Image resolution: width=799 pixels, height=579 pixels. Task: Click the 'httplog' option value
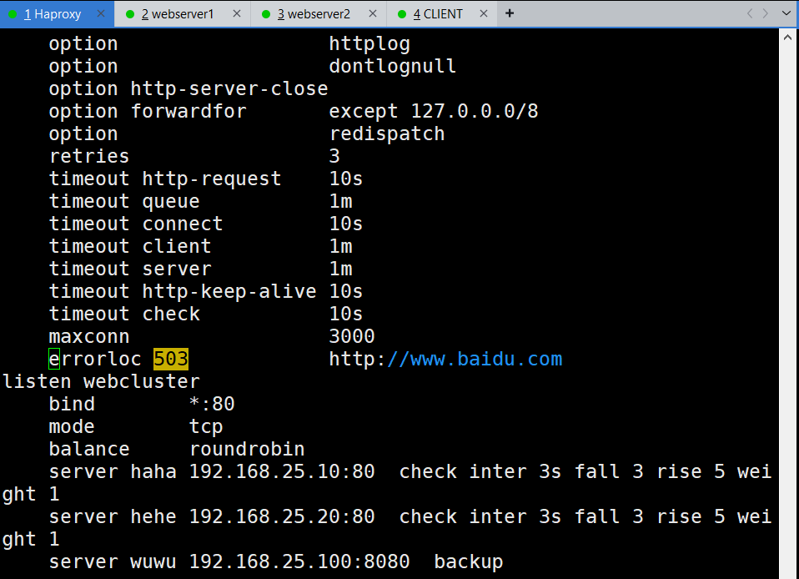(369, 44)
